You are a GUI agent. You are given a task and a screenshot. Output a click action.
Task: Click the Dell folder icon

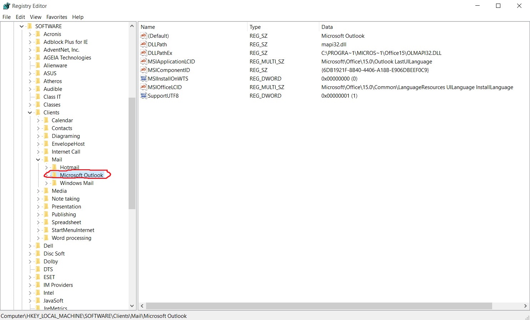[38, 246]
